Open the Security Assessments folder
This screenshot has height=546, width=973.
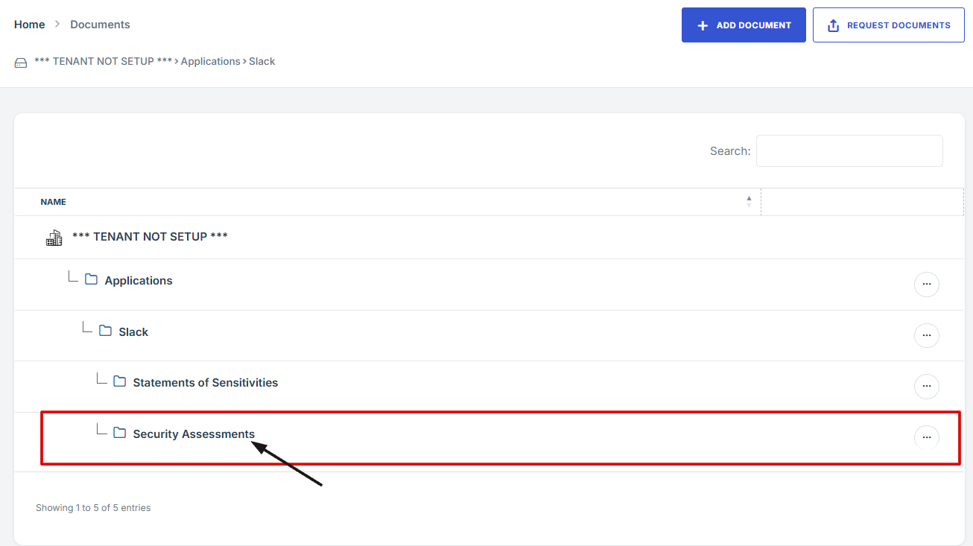pyautogui.click(x=194, y=434)
